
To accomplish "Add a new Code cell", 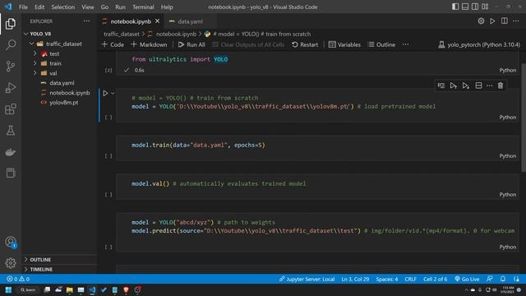I will click(x=113, y=44).
